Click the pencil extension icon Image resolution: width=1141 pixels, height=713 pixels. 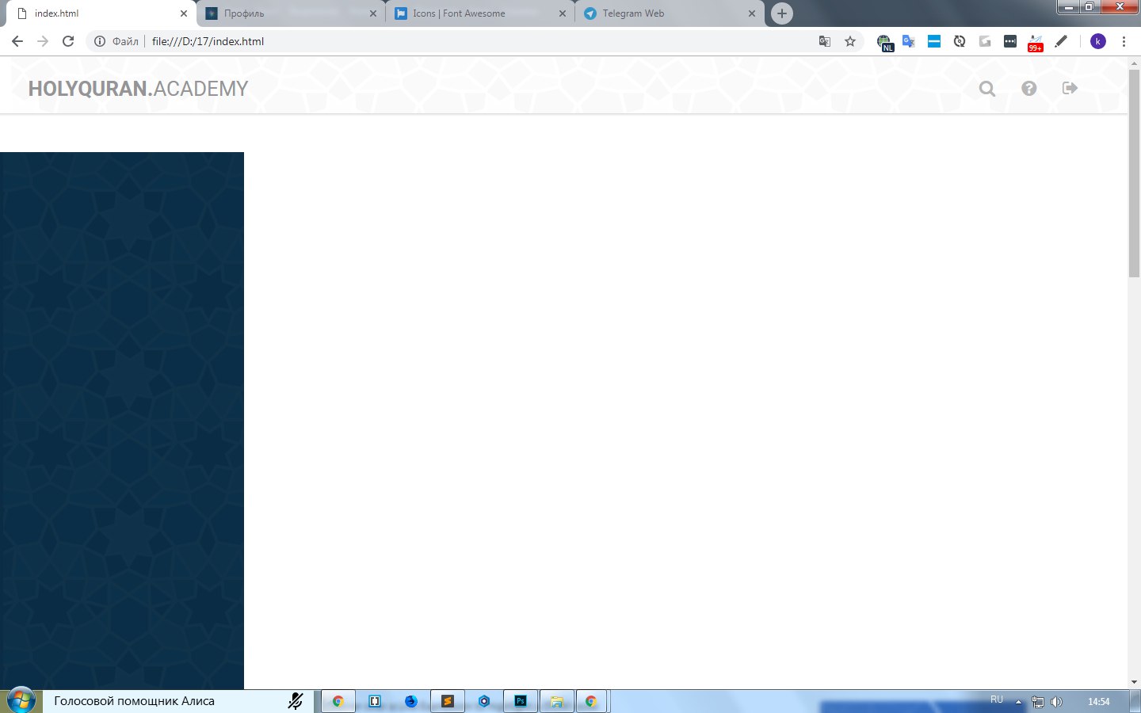pyautogui.click(x=1061, y=41)
